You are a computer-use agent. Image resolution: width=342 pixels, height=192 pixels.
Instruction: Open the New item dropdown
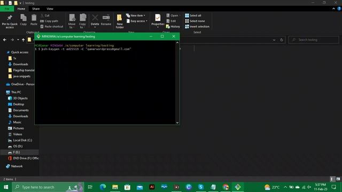[136, 15]
